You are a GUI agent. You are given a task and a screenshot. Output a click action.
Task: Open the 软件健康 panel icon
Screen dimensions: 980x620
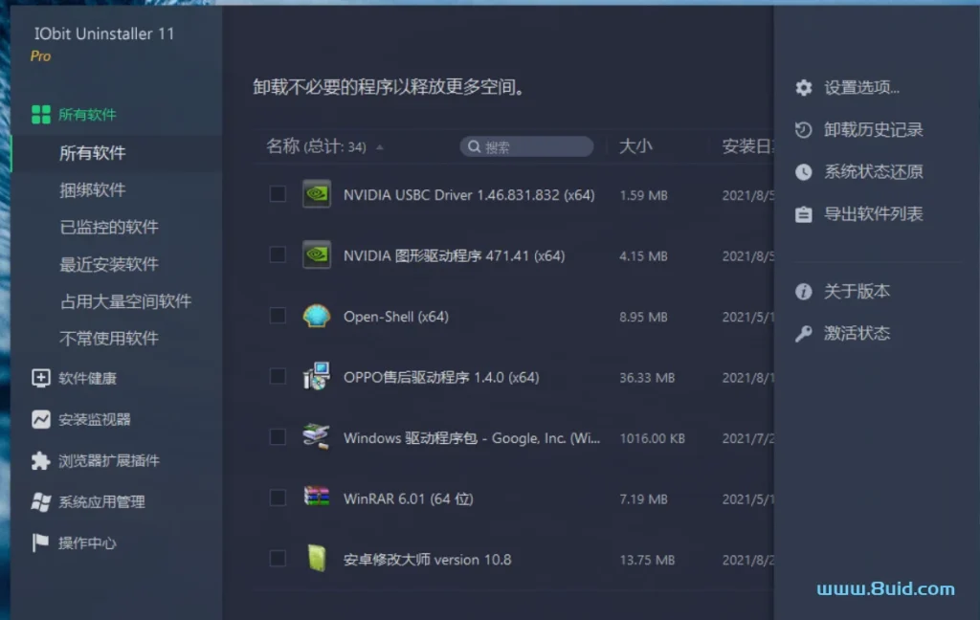click(x=39, y=378)
